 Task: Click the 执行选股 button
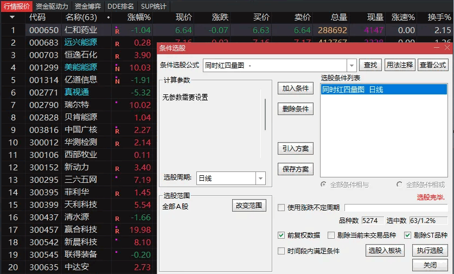430,251
